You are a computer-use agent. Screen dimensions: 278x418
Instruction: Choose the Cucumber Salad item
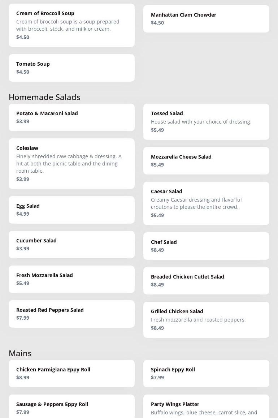click(71, 245)
